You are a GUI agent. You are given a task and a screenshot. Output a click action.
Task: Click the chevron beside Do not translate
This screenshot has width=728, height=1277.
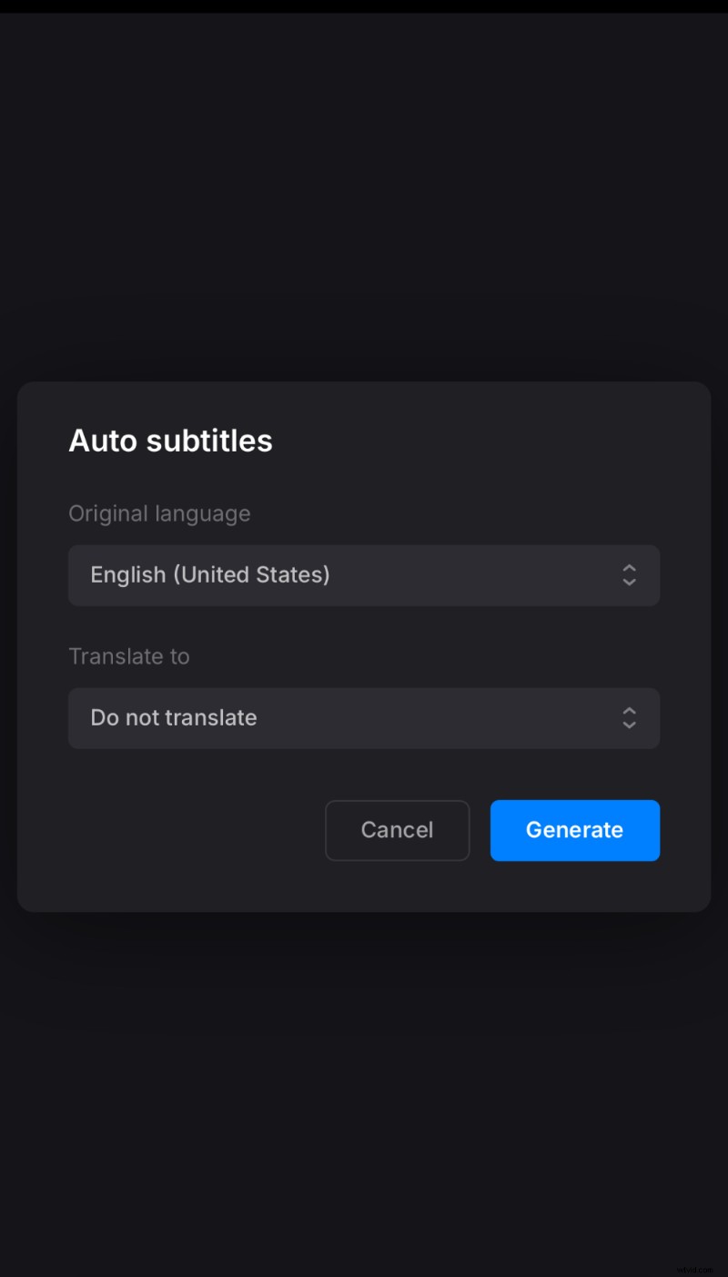coord(629,718)
